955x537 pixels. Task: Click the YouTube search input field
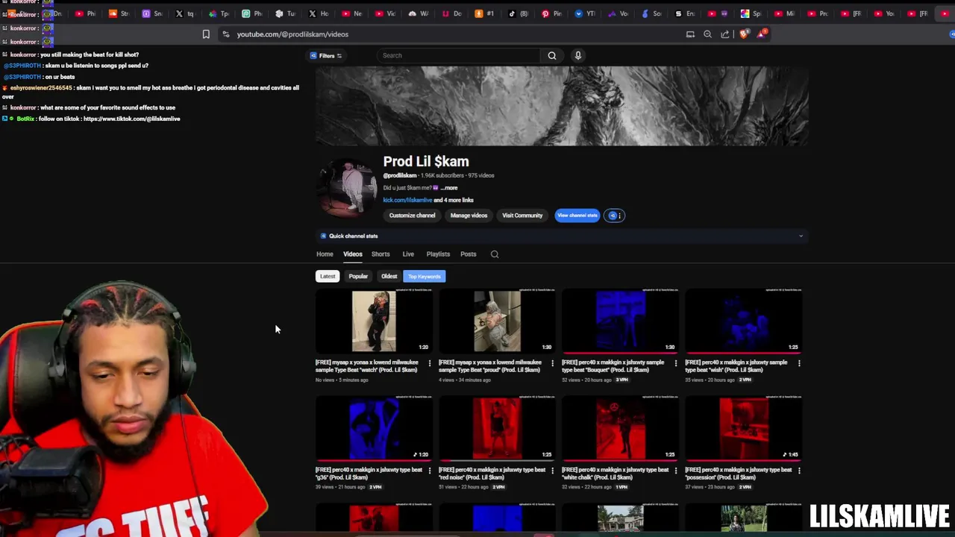point(459,55)
